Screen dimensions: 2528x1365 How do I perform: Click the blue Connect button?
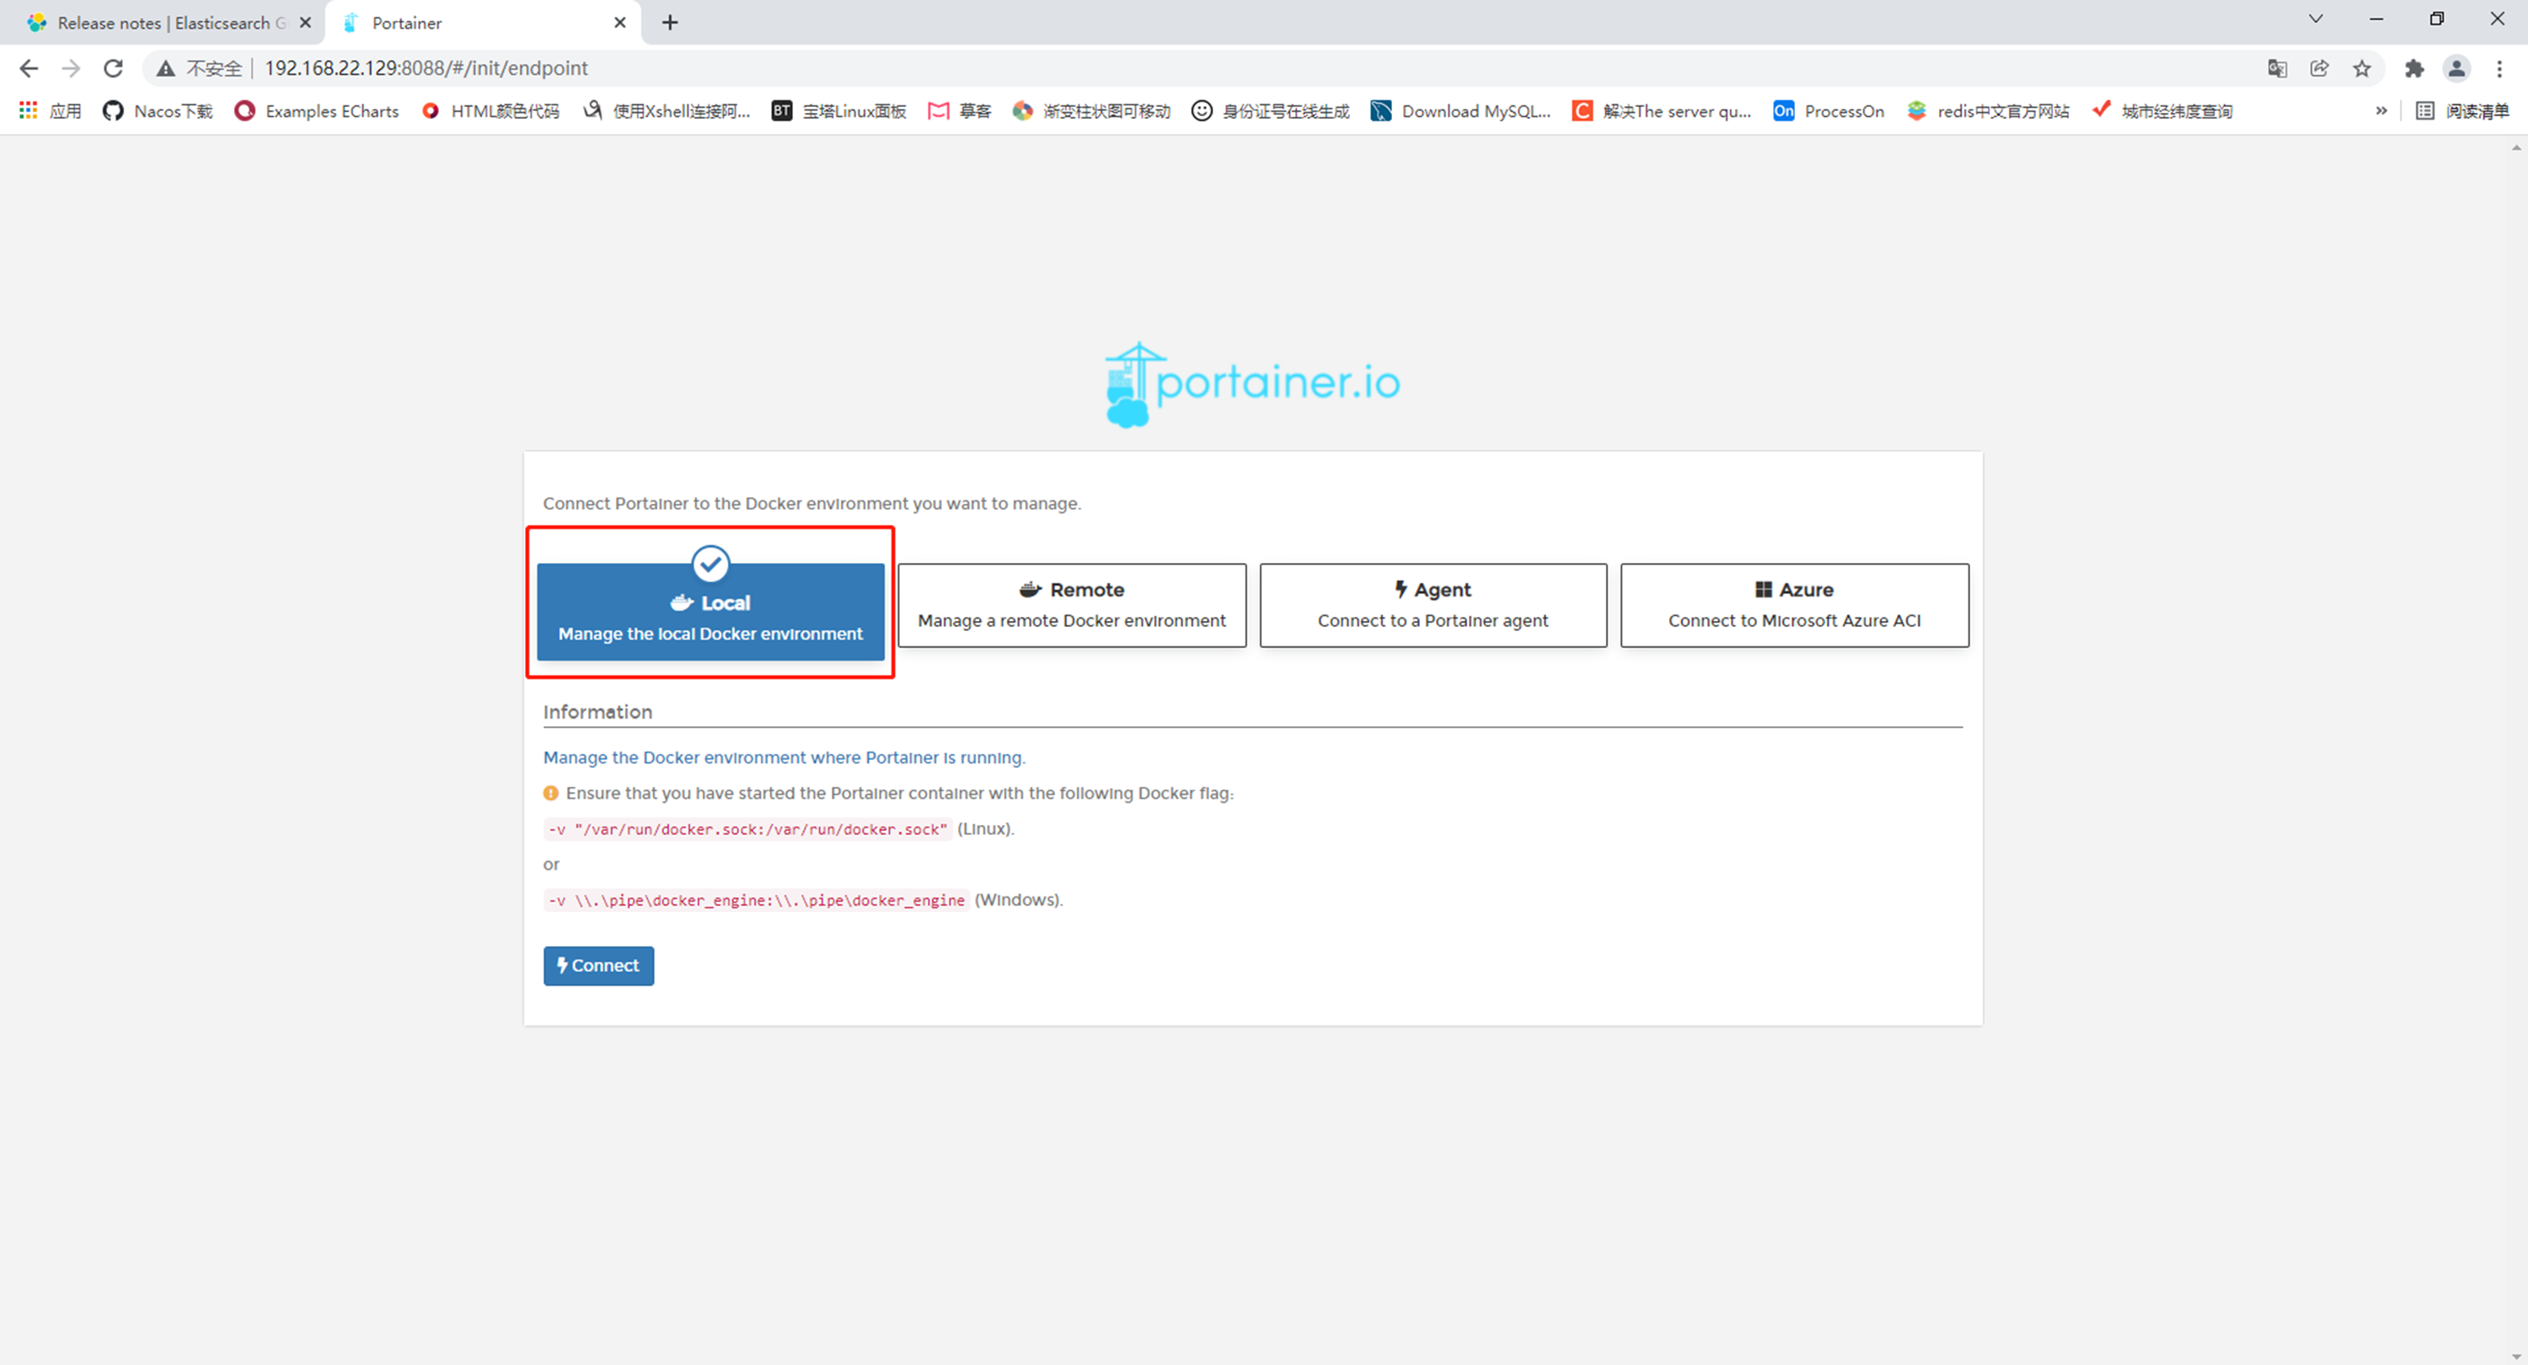point(597,966)
